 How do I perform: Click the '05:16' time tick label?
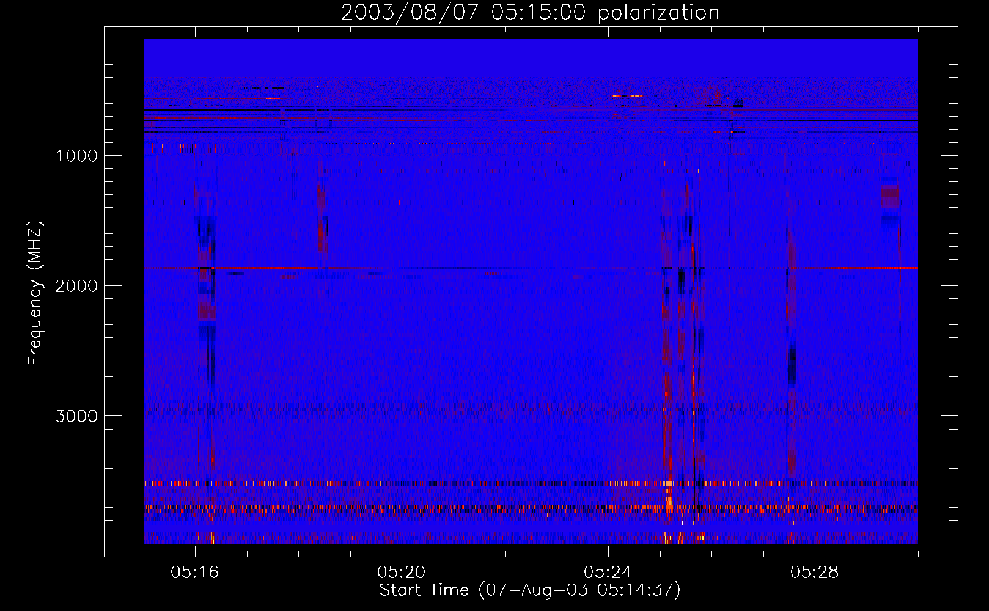195,573
